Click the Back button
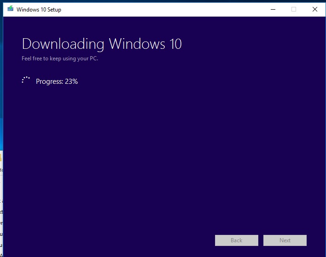 (237, 240)
